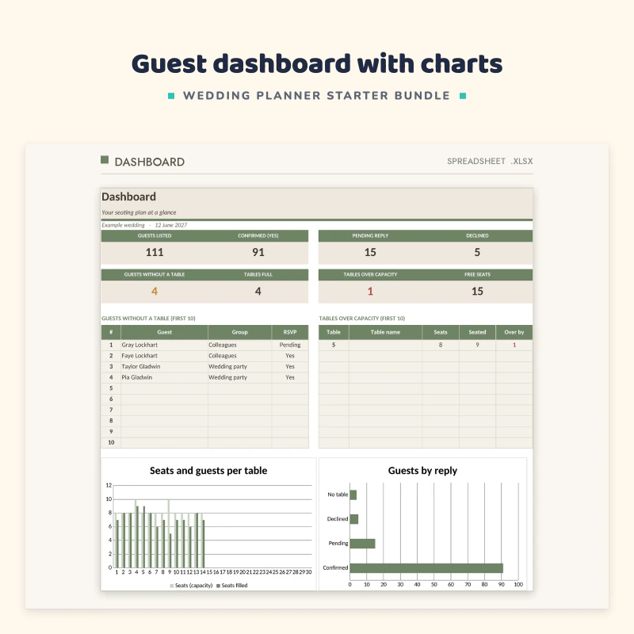Click the 'Seated' column header
The height and width of the screenshot is (634, 634).
point(477,332)
